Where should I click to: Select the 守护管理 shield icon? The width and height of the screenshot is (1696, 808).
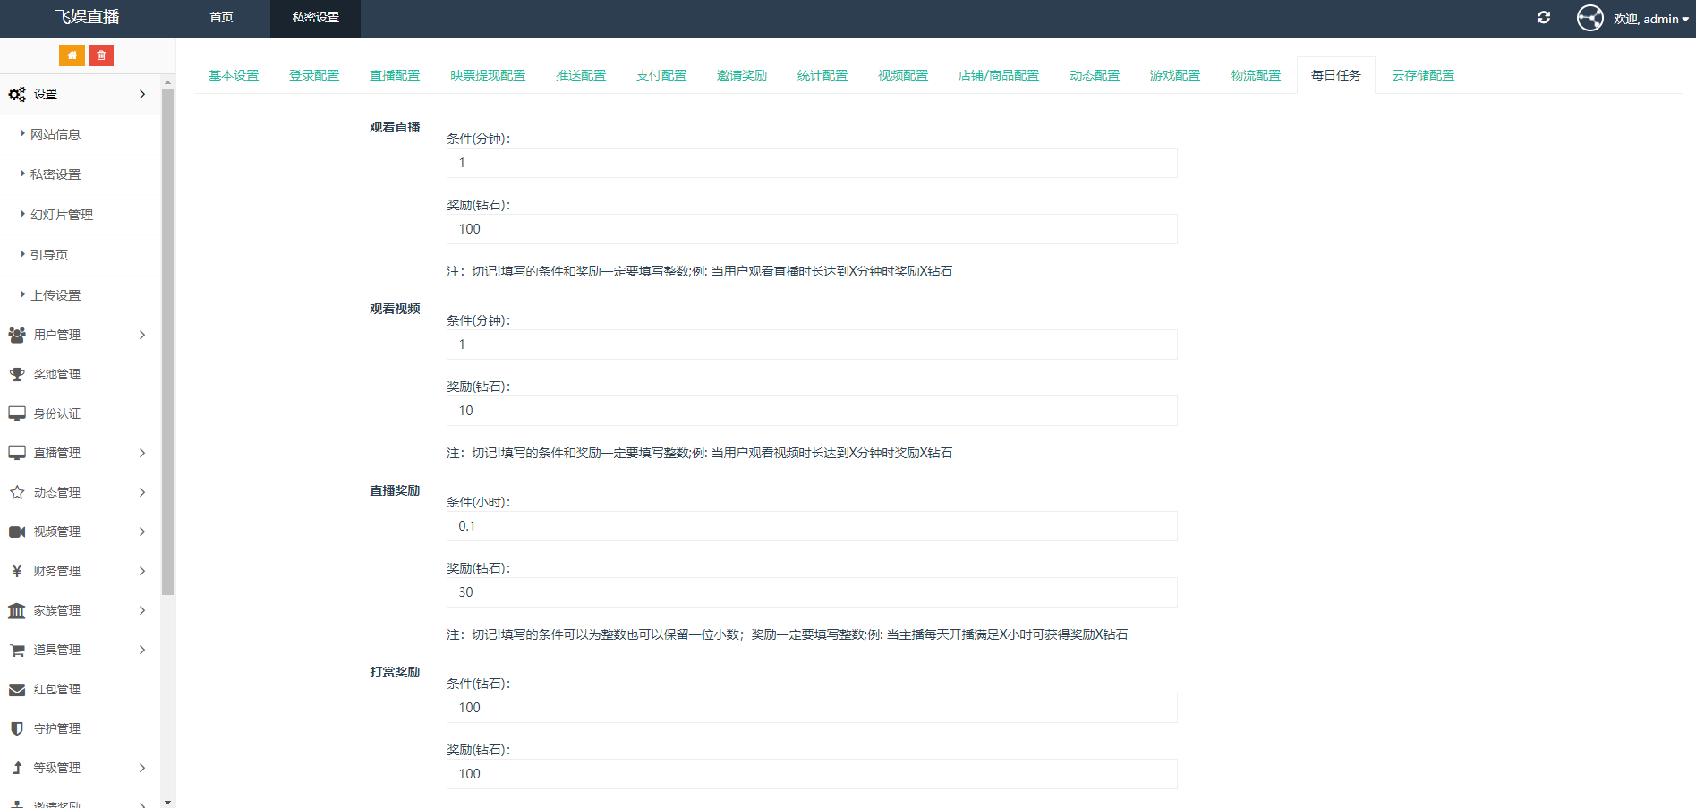[16, 727]
